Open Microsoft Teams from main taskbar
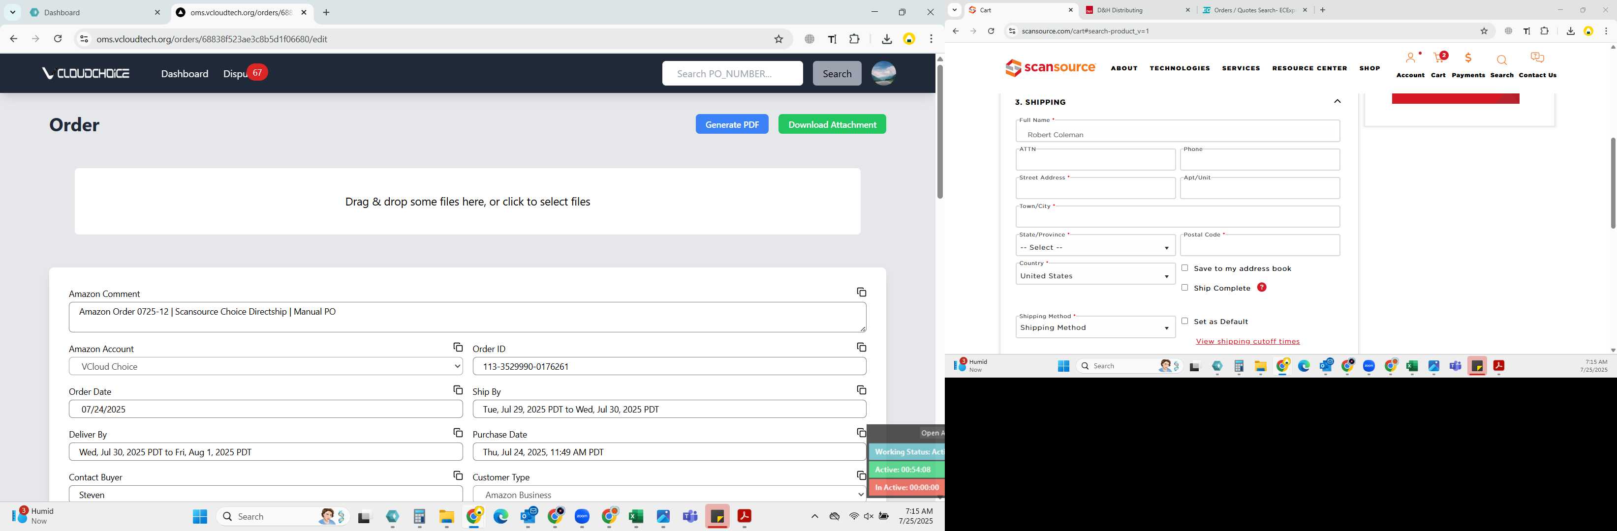 690,517
